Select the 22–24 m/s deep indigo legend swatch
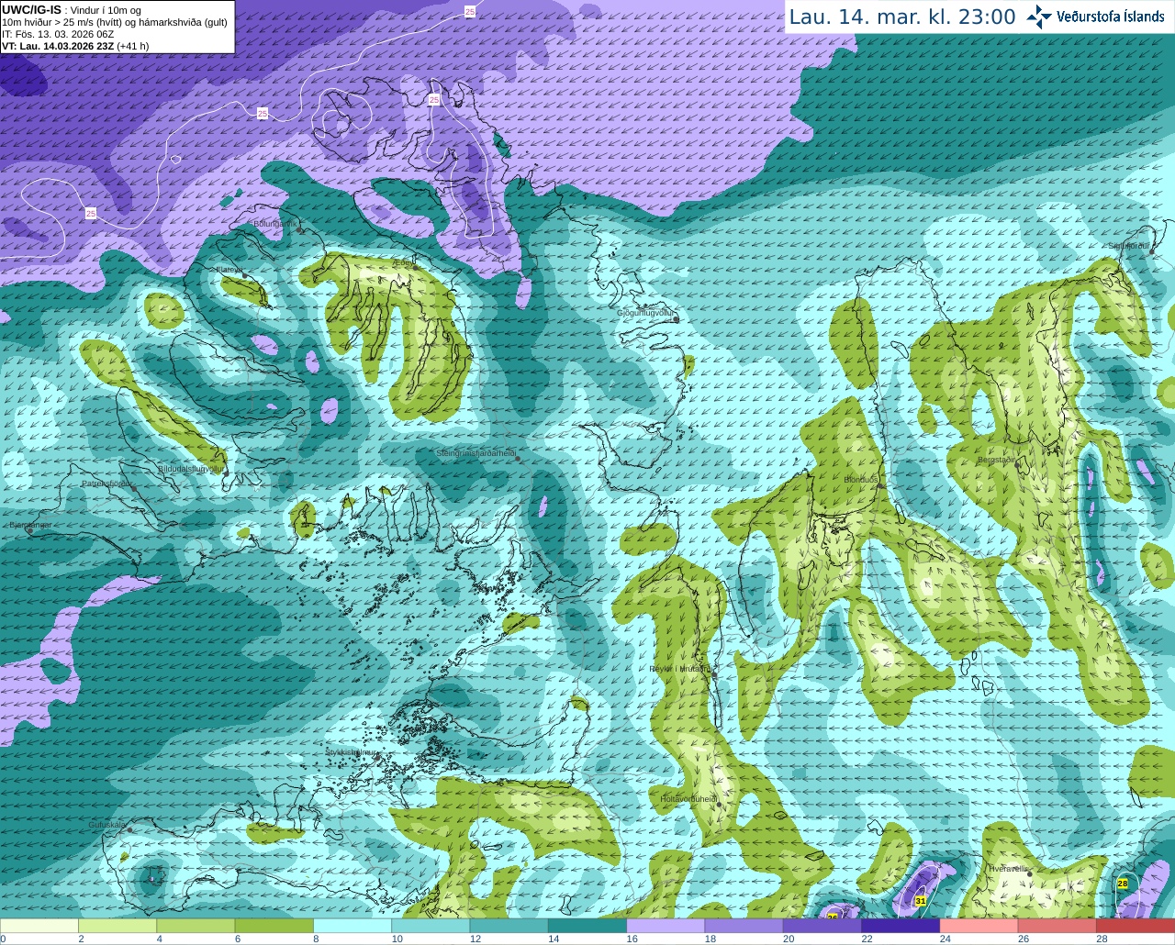 (901, 926)
